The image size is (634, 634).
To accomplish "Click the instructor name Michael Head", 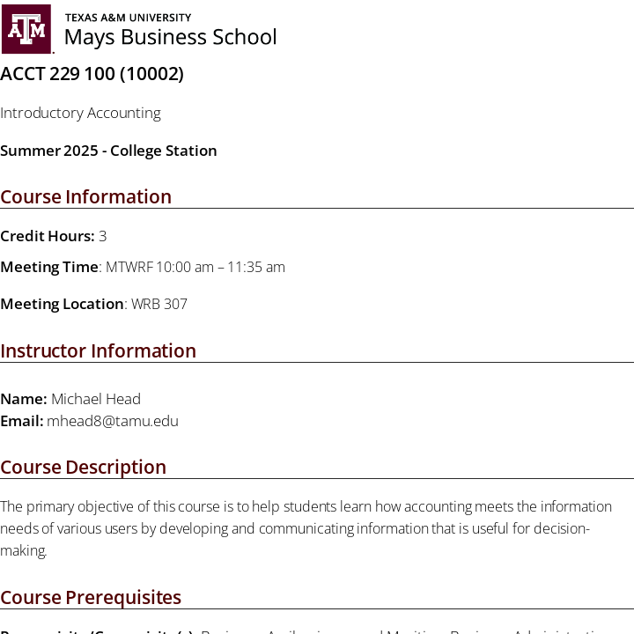I will 96,399.
